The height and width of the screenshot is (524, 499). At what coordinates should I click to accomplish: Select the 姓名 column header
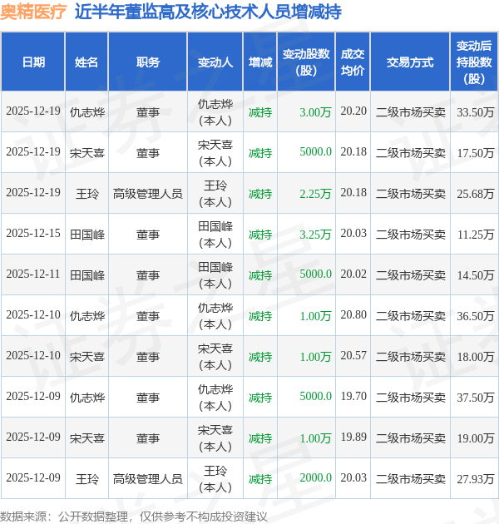coord(86,62)
